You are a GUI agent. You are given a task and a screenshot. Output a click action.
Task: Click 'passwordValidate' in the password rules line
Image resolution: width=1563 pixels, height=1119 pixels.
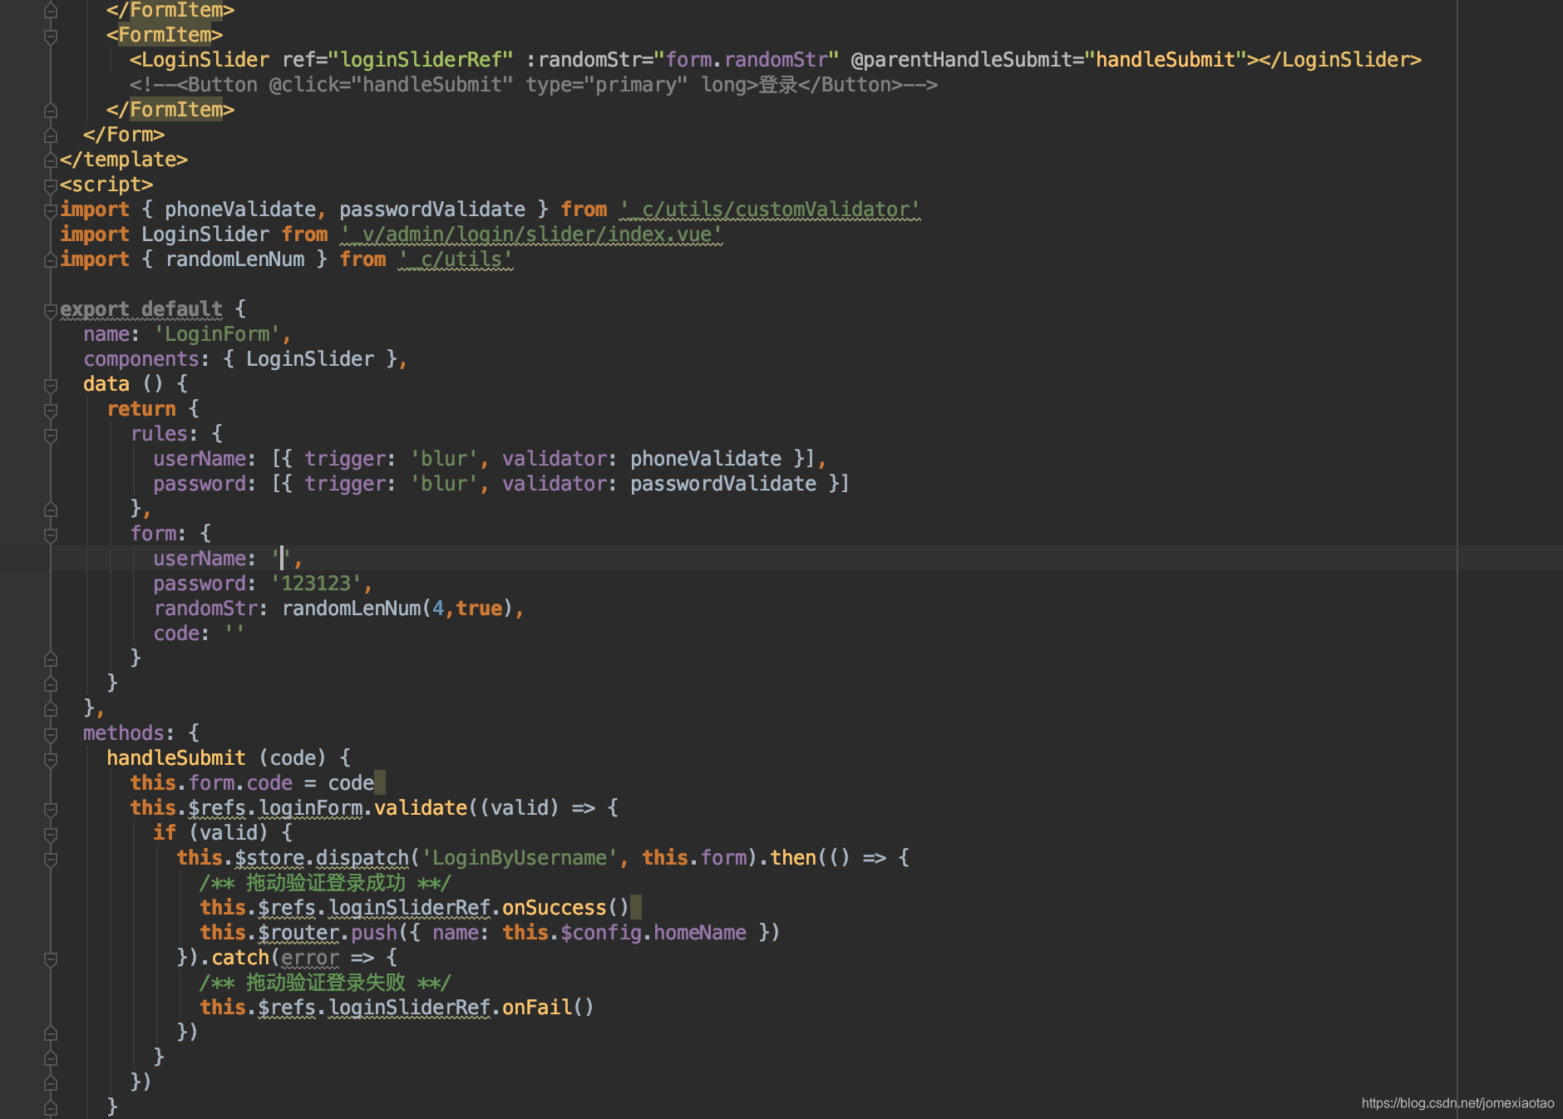(723, 484)
